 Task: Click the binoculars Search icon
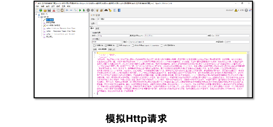tap(106, 10)
